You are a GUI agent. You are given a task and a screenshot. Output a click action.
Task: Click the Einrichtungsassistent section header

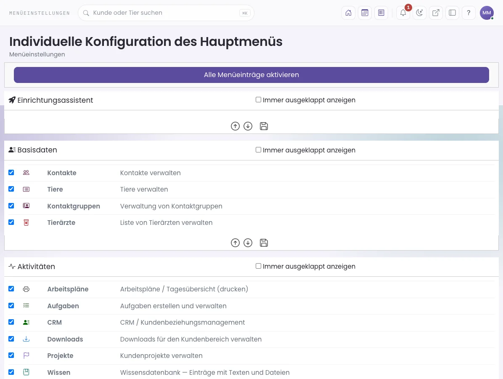point(55,100)
